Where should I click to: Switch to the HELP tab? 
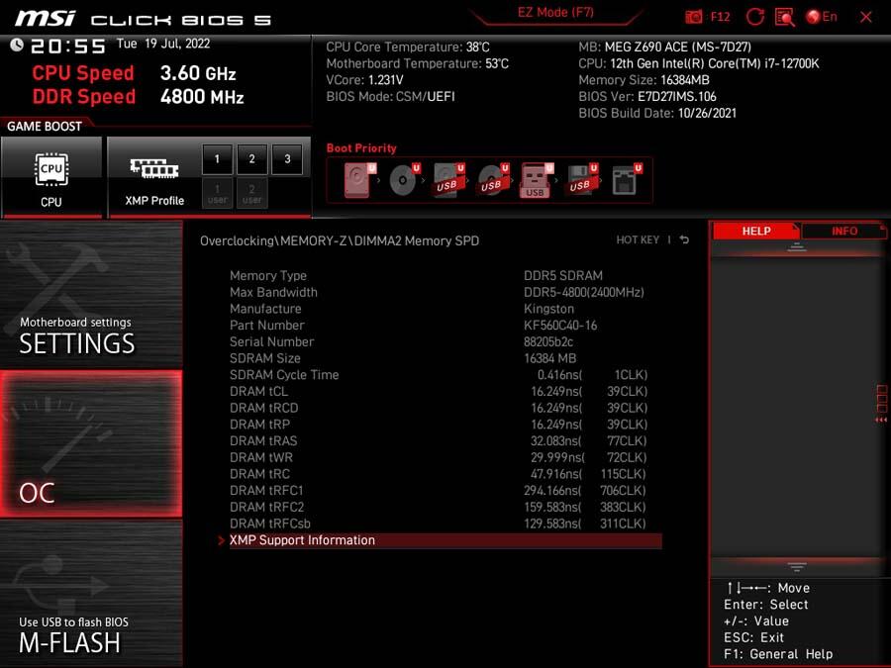pyautogui.click(x=755, y=232)
